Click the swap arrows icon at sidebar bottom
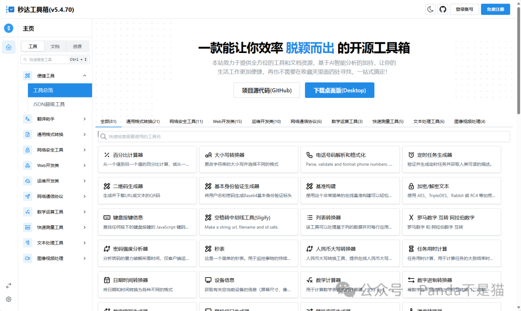 click(x=9, y=285)
